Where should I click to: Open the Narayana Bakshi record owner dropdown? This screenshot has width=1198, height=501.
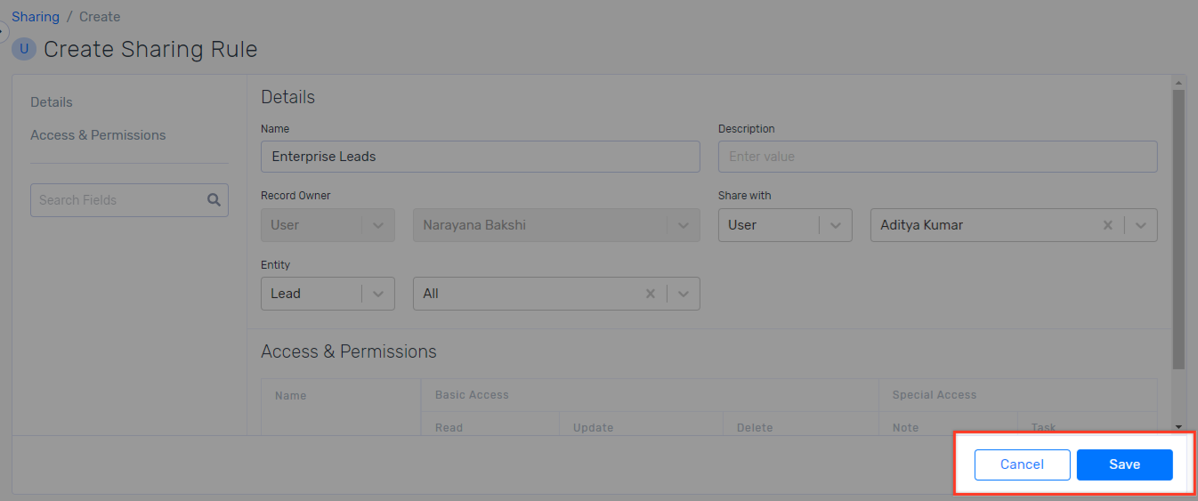click(x=556, y=225)
